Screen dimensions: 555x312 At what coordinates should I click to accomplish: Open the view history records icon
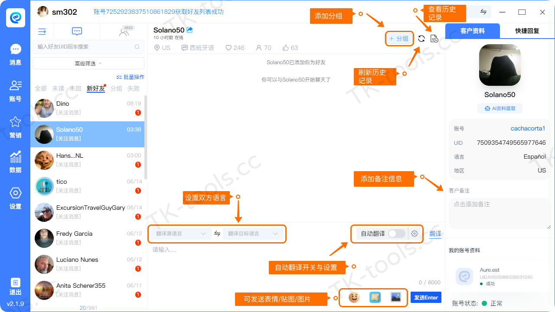point(434,39)
